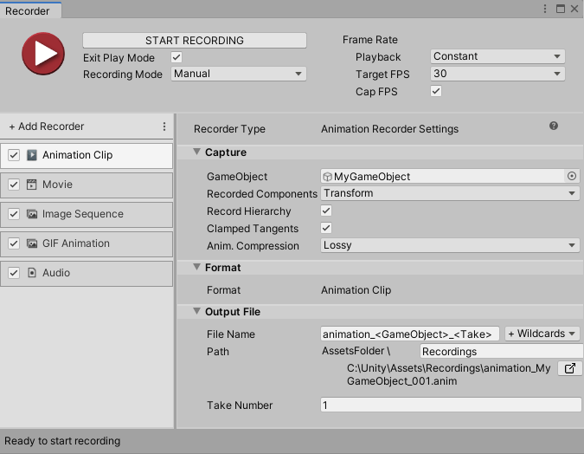Viewport: 584px width, 454px height.
Task: Click the 'Animation Recorder Settings' text
Action: point(389,129)
